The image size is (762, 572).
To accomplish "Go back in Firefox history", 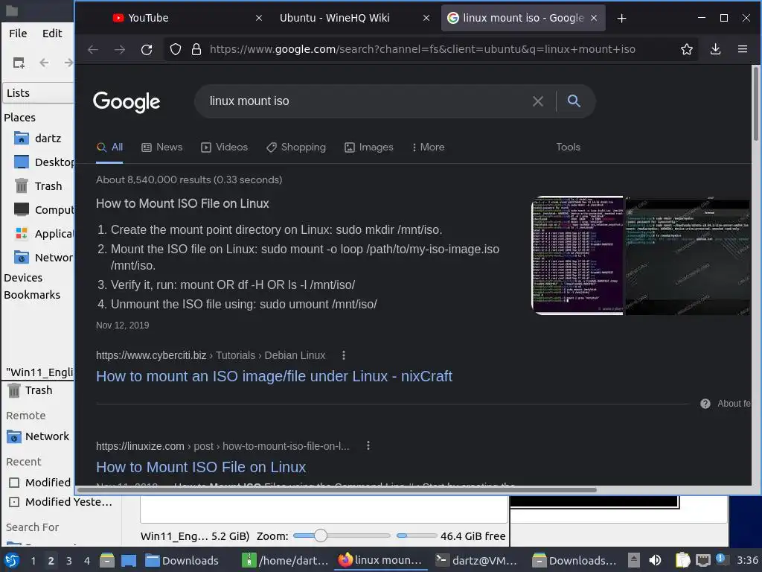I will point(93,49).
